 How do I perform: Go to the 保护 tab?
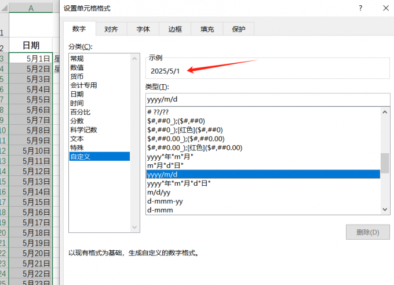[x=239, y=29]
